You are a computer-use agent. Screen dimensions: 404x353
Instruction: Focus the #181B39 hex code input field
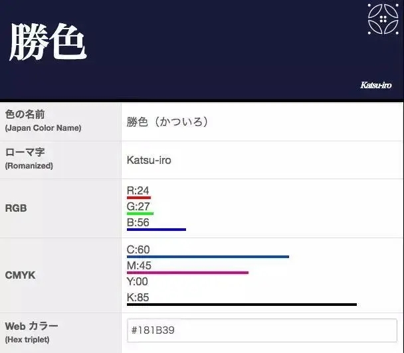tap(262, 330)
